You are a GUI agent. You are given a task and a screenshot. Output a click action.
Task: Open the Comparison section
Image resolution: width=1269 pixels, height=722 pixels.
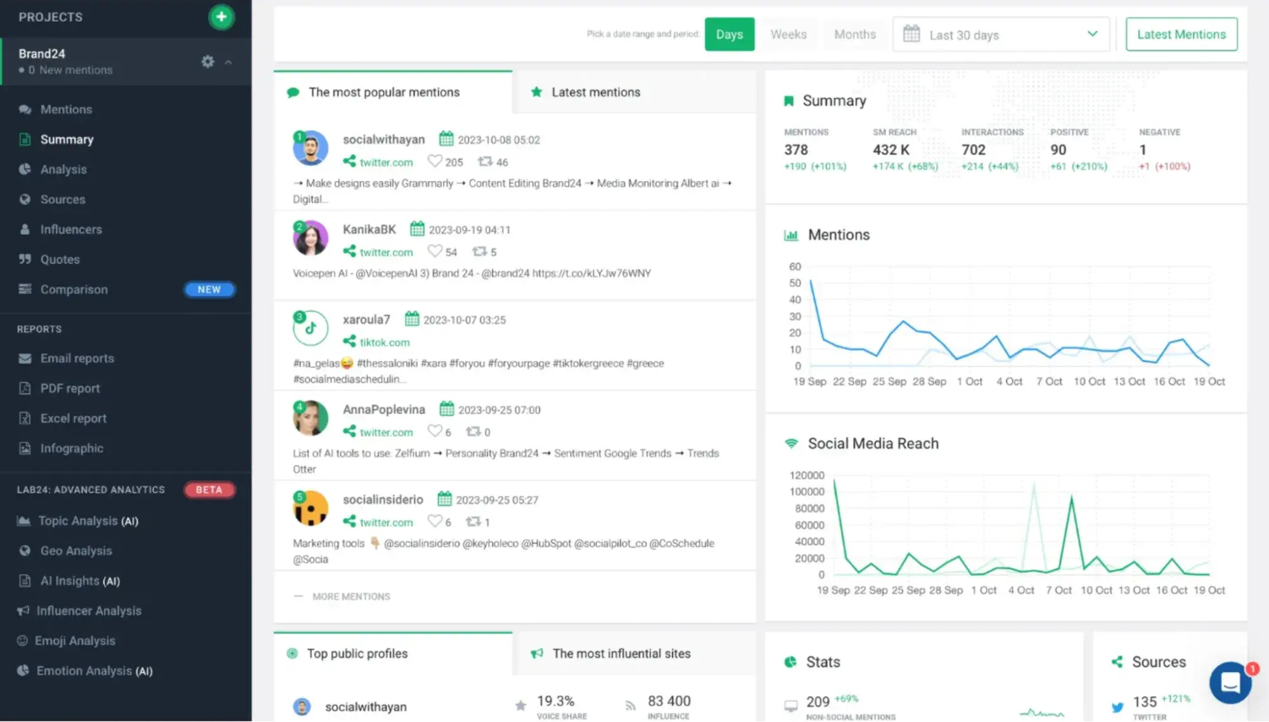pos(74,290)
